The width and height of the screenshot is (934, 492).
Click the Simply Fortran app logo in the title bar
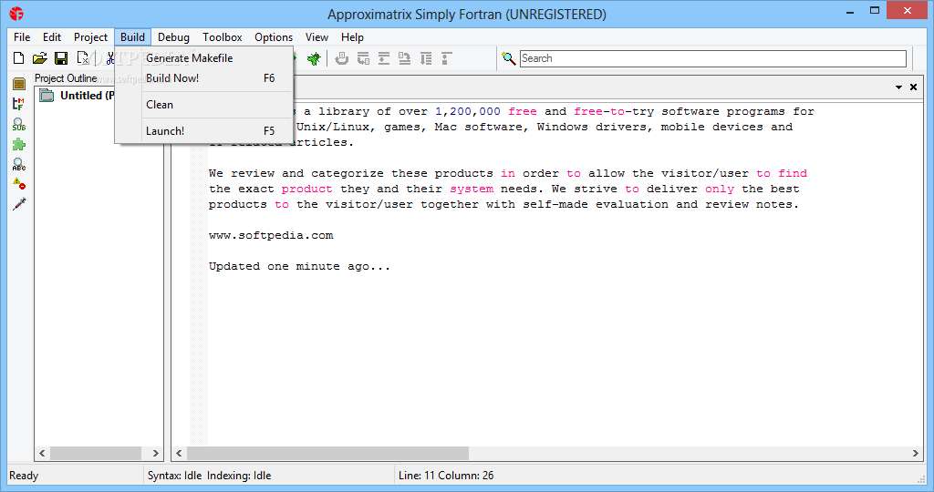point(16,13)
